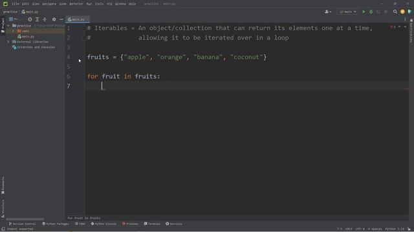Viewport: 414px width, 232px height.
Task: Toggle the Project tool window stripe
Action: coord(3,25)
